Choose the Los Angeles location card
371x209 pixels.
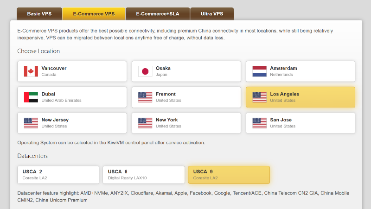coord(301,97)
